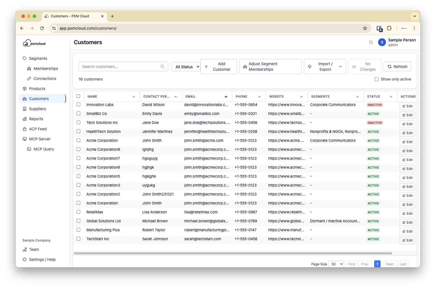Reload the page in the browser
Image resolution: width=436 pixels, height=288 pixels.
[42, 28]
